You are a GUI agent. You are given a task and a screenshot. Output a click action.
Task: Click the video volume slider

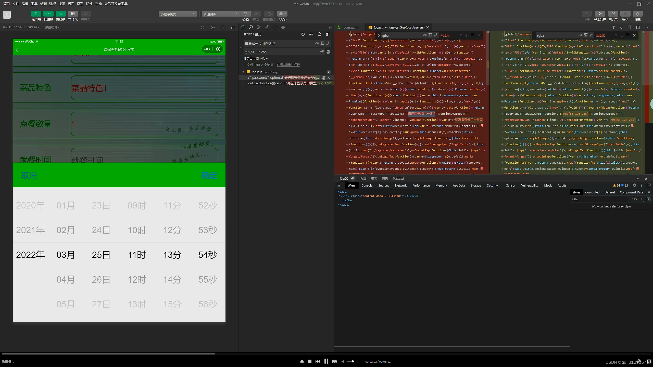coord(353,361)
